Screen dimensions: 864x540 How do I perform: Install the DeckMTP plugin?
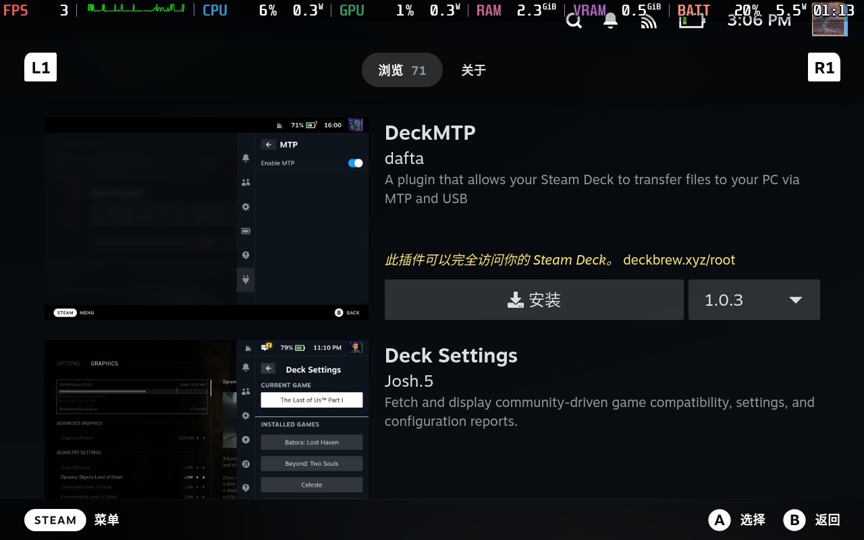click(x=534, y=300)
